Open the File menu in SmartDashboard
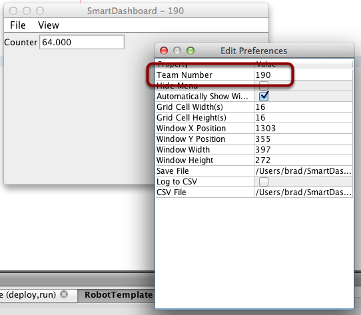The image size is (361, 315). pos(18,25)
